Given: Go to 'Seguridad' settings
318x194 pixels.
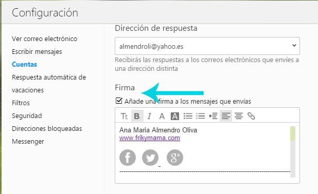Looking at the screenshot, I should tap(27, 115).
